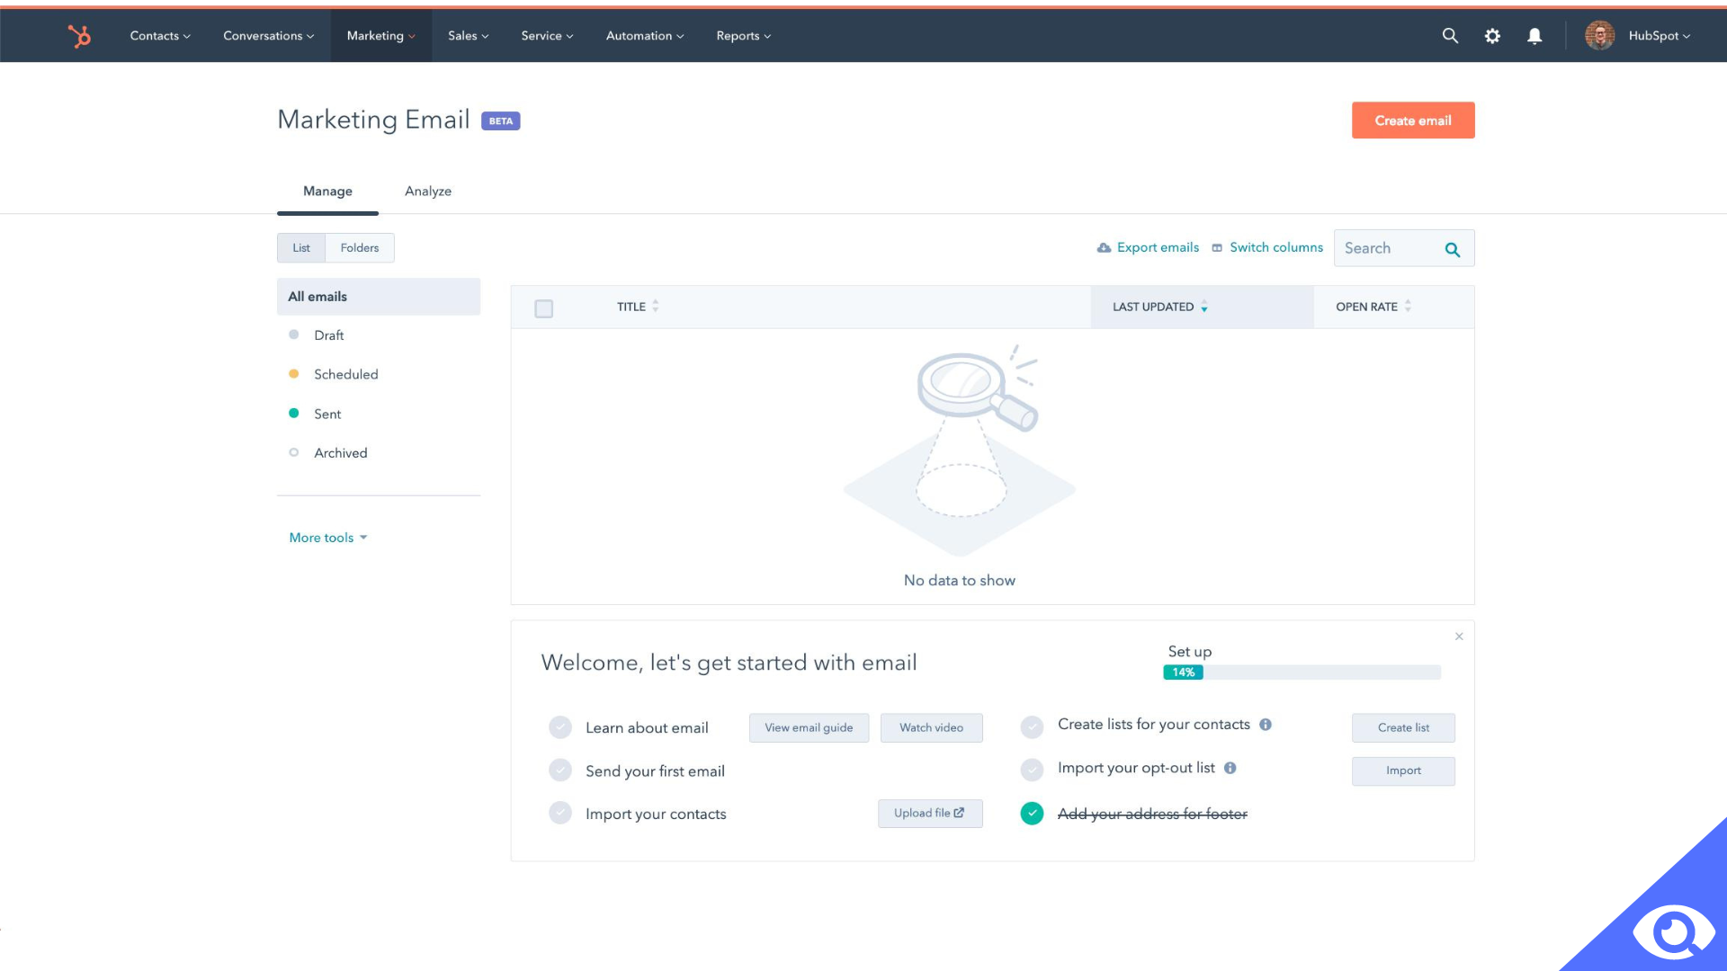Select the Folders view tab
The image size is (1727, 971).
click(358, 246)
